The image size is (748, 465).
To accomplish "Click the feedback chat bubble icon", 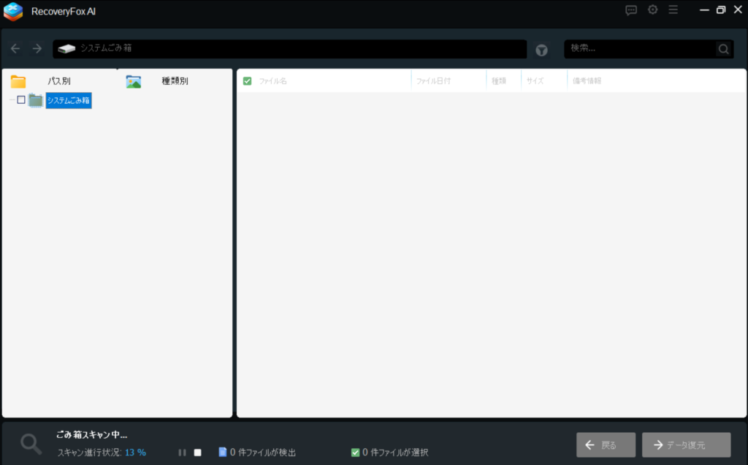I will [631, 10].
